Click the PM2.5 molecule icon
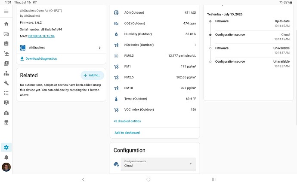Image resolution: width=297 pixels, height=185 pixels. [x=116, y=77]
